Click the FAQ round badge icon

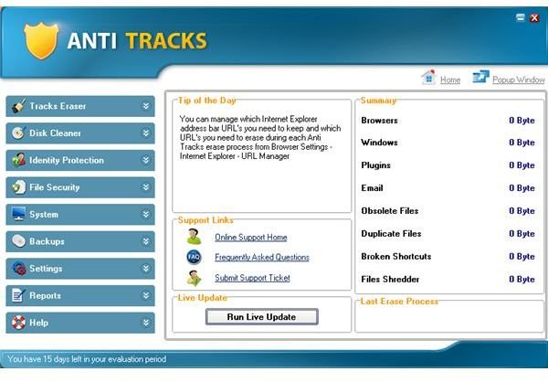pos(194,257)
